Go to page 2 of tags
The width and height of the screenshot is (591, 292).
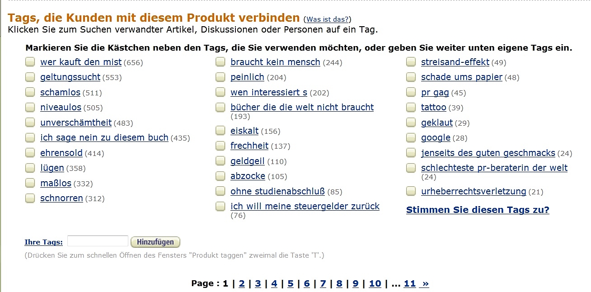click(242, 283)
